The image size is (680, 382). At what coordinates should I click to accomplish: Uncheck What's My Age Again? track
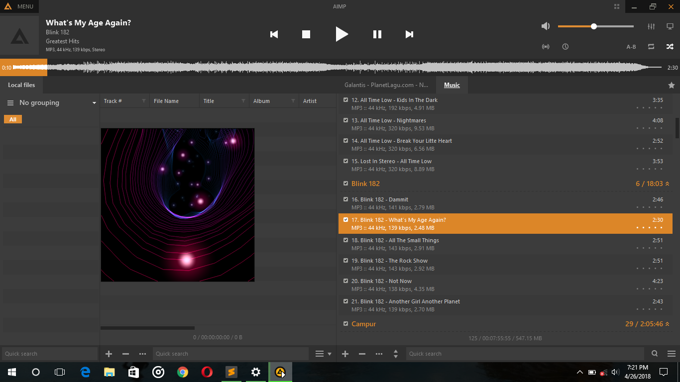pyautogui.click(x=346, y=220)
